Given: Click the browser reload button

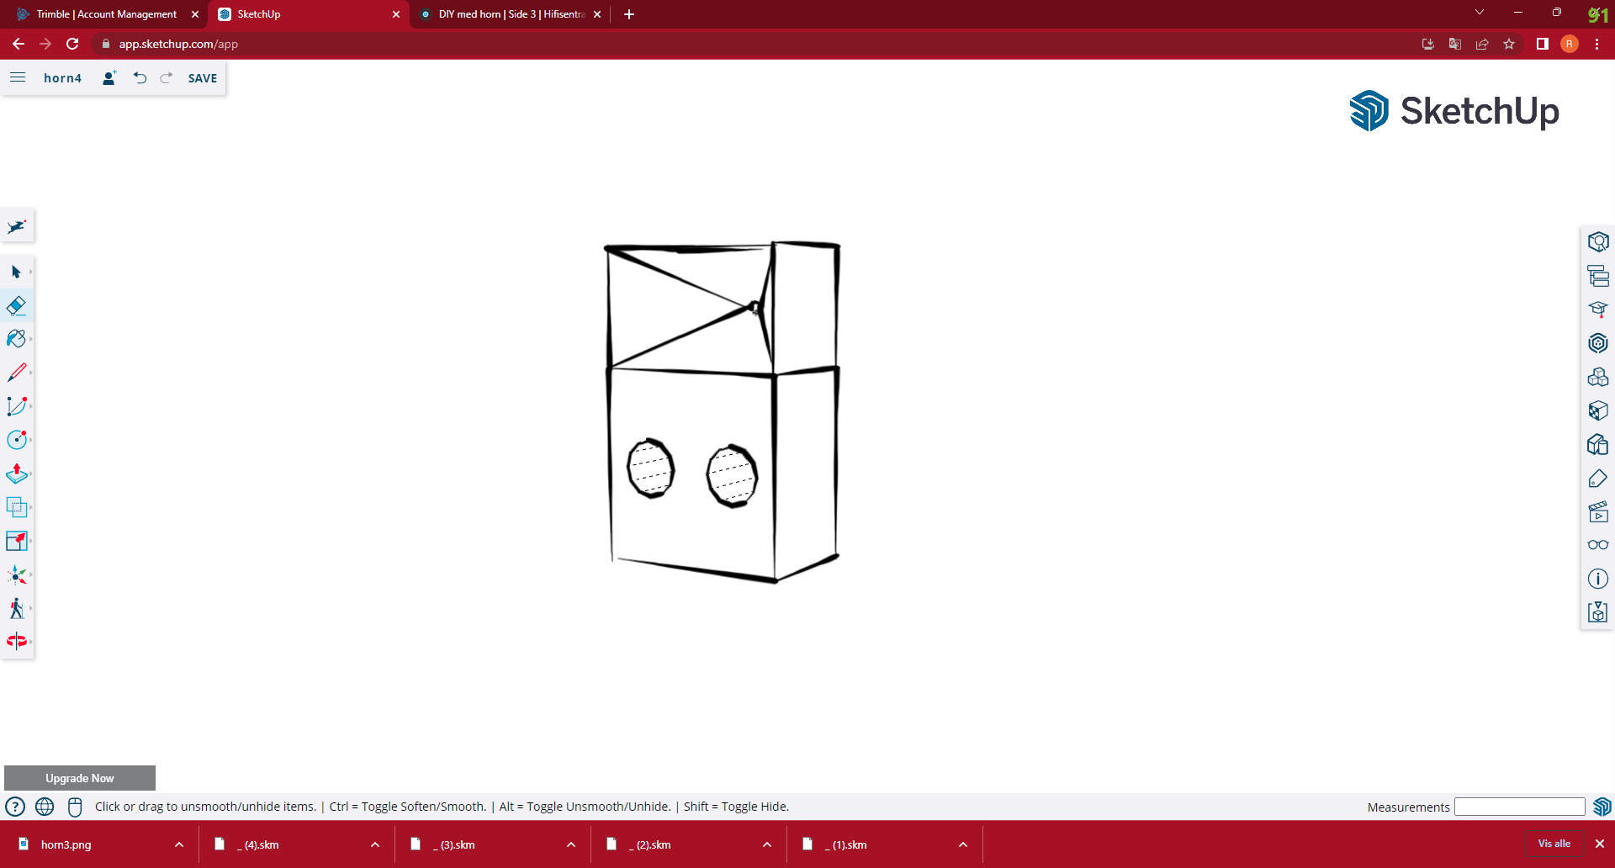Looking at the screenshot, I should 72,44.
